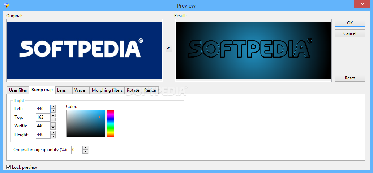Click the Cancel button
This screenshot has width=373, height=173.
point(350,33)
